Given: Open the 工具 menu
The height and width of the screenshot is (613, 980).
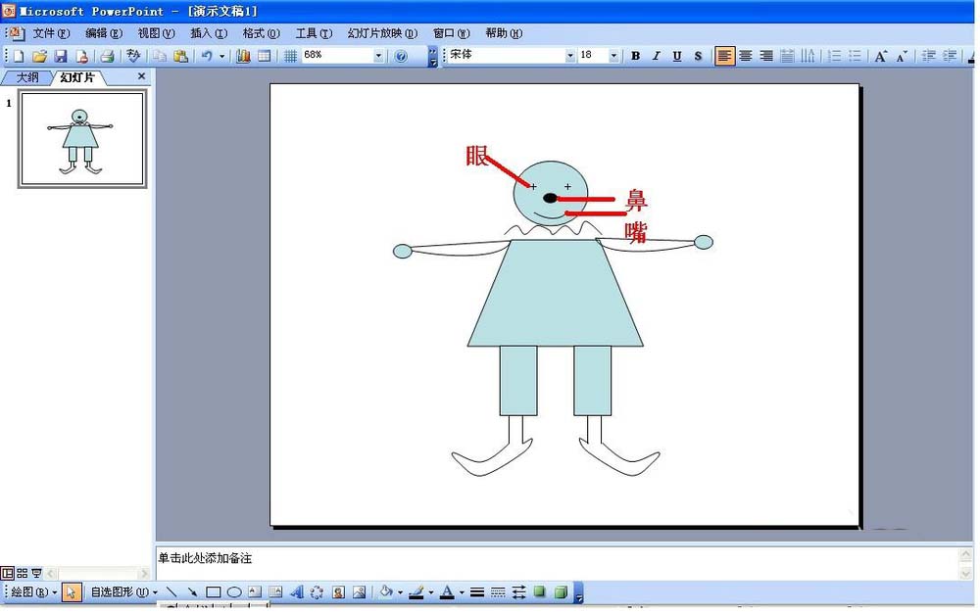Looking at the screenshot, I should tap(314, 33).
